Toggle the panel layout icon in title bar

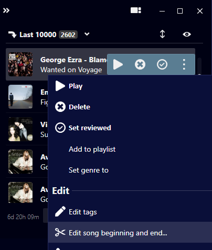coord(136,10)
